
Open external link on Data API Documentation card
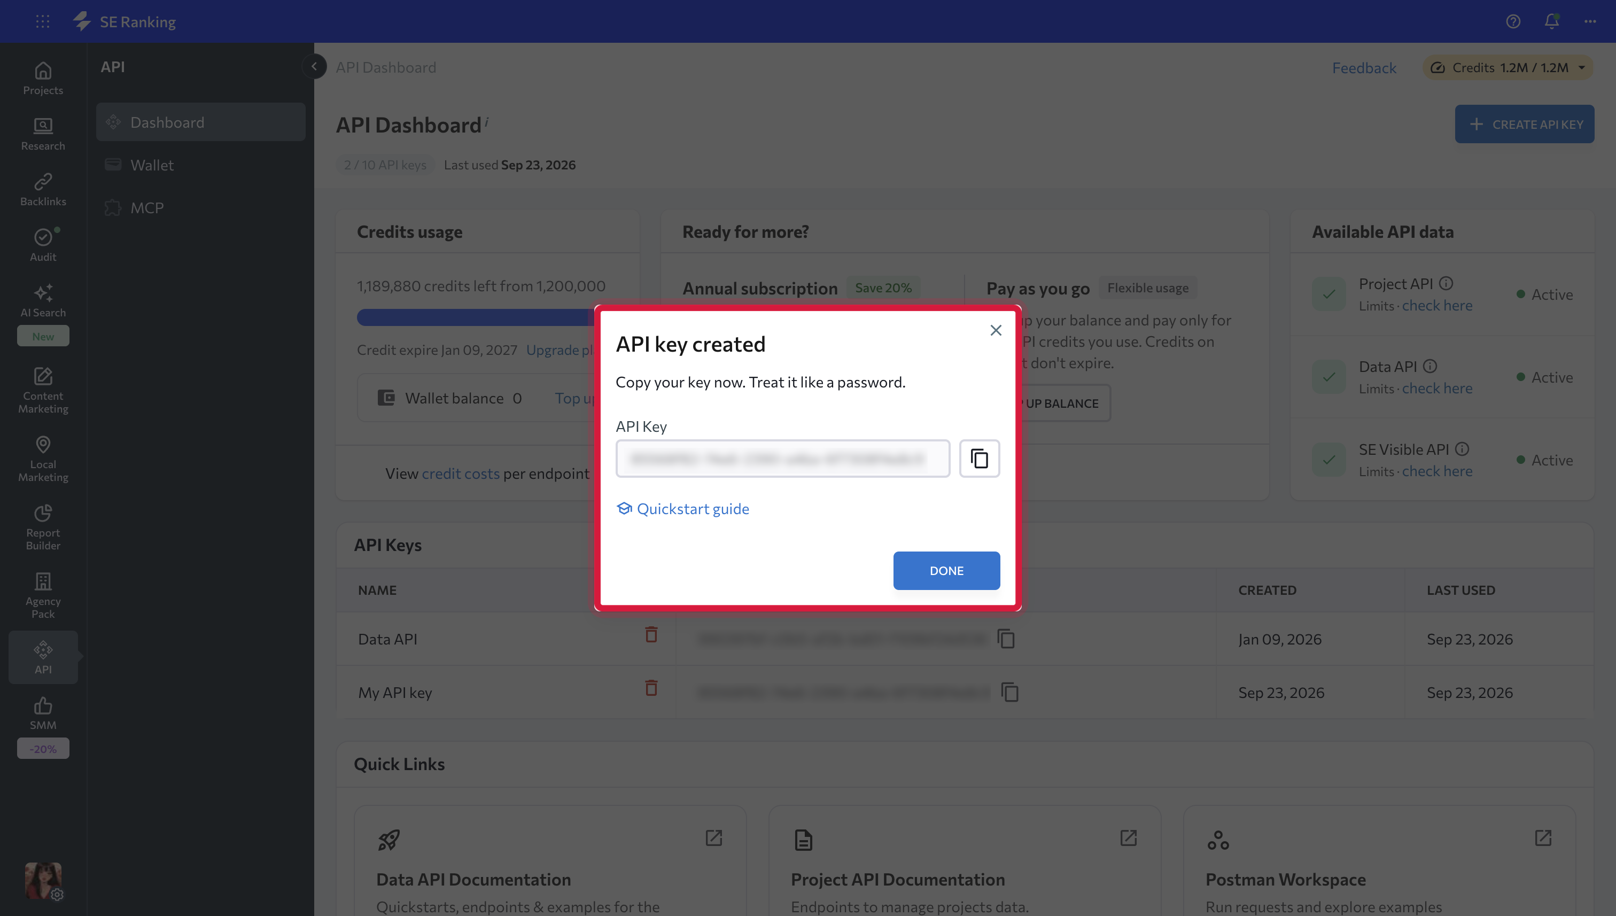713,838
